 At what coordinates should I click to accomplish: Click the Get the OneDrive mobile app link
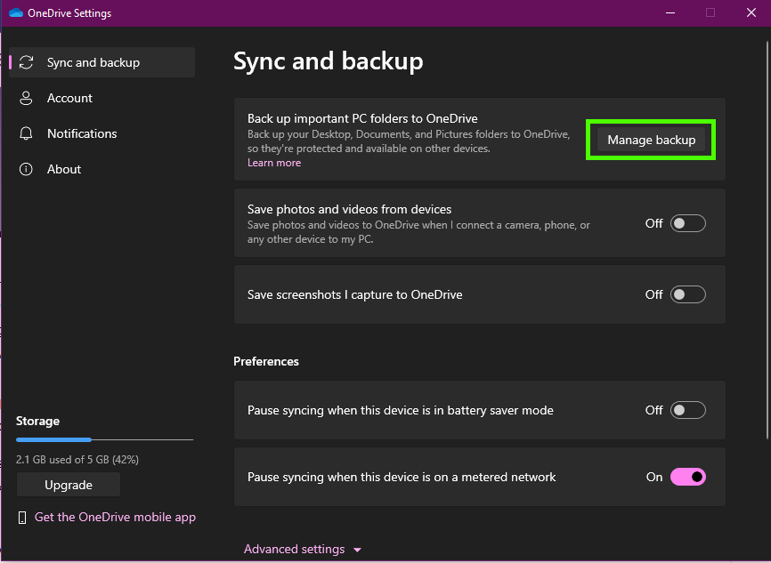point(115,517)
